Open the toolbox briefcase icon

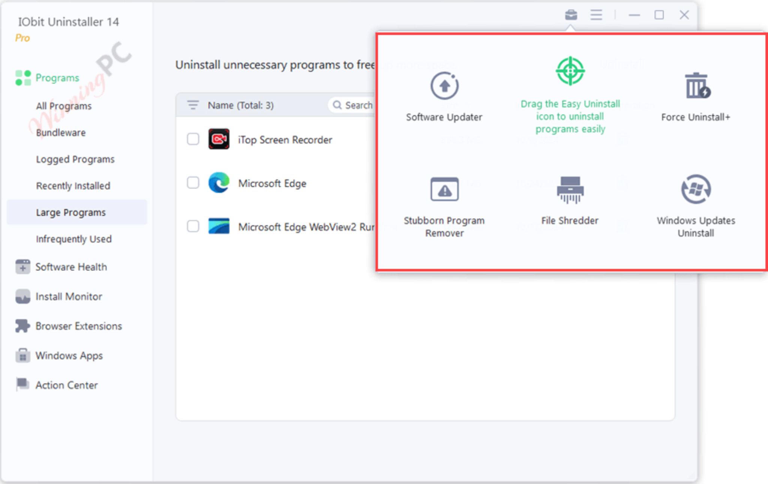[x=570, y=15]
